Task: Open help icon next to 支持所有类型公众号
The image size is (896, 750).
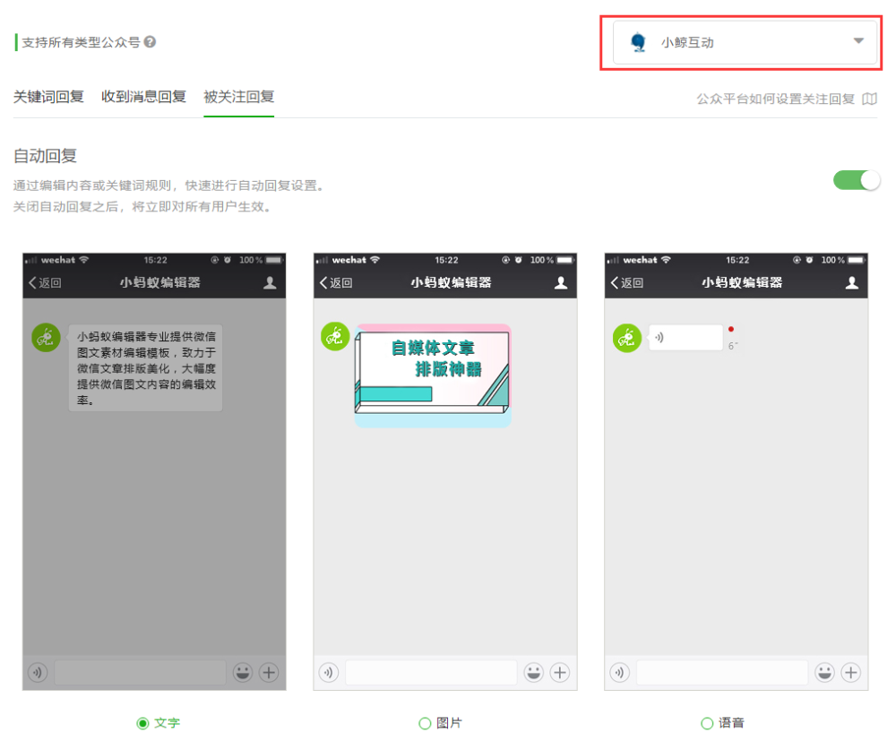Action: (x=150, y=42)
